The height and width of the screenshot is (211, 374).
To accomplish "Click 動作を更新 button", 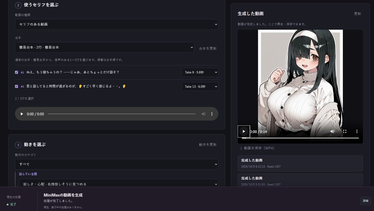I will pyautogui.click(x=208, y=144).
